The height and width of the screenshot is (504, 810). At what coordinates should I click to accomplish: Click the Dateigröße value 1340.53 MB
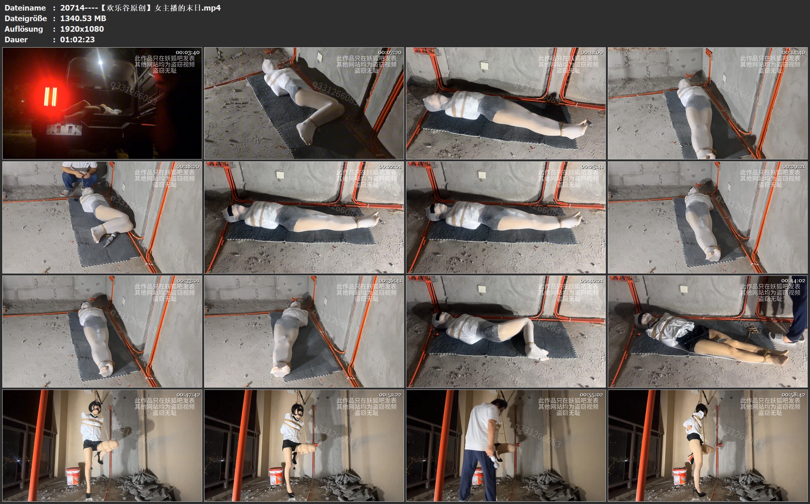(x=83, y=19)
